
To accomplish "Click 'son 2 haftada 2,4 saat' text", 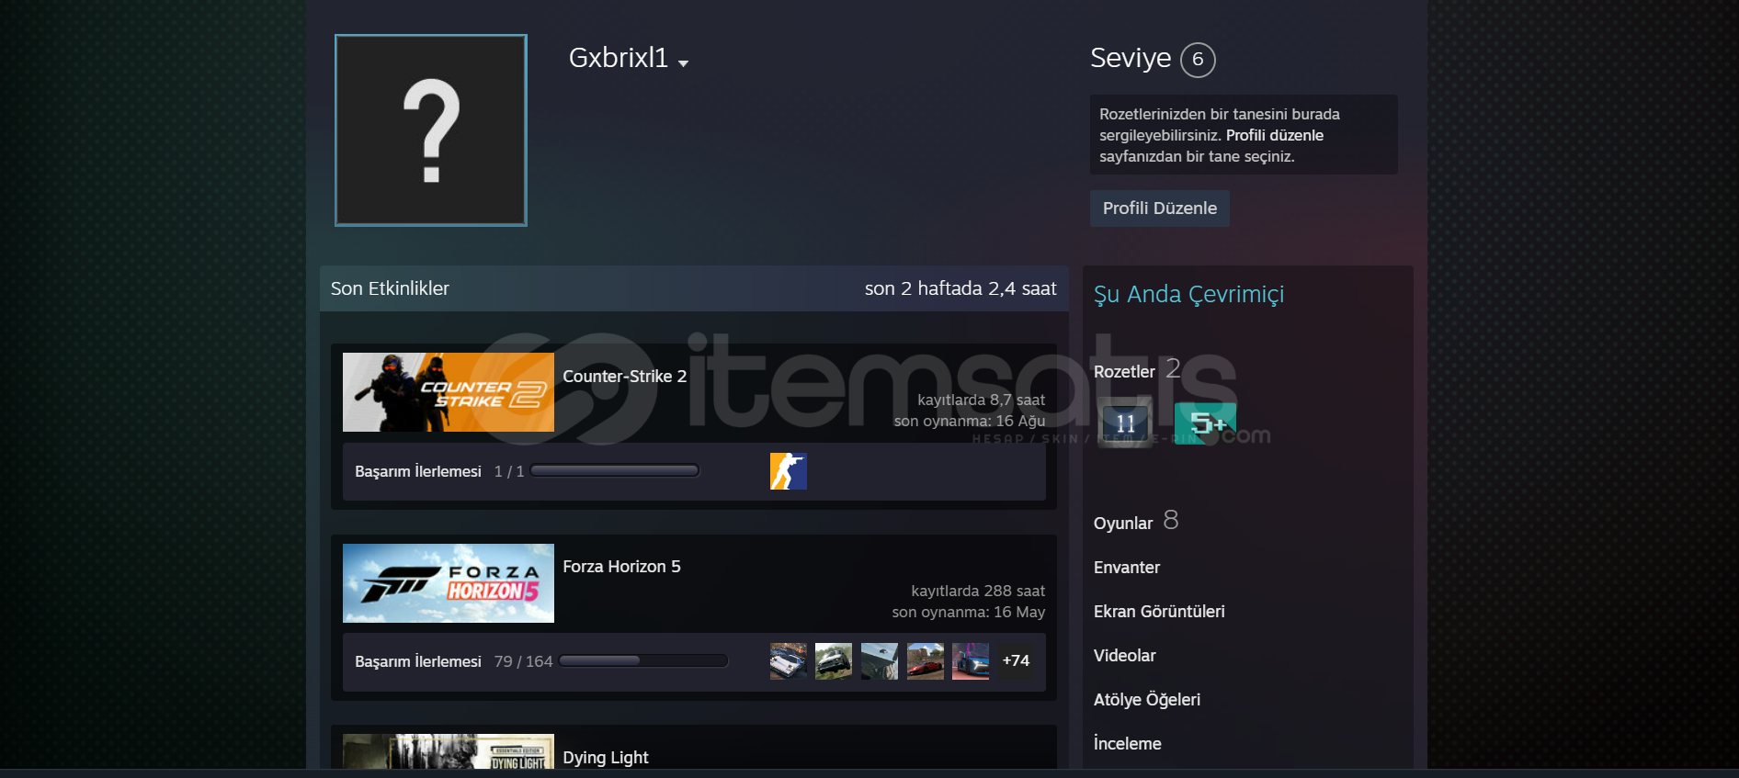I will tap(960, 288).
